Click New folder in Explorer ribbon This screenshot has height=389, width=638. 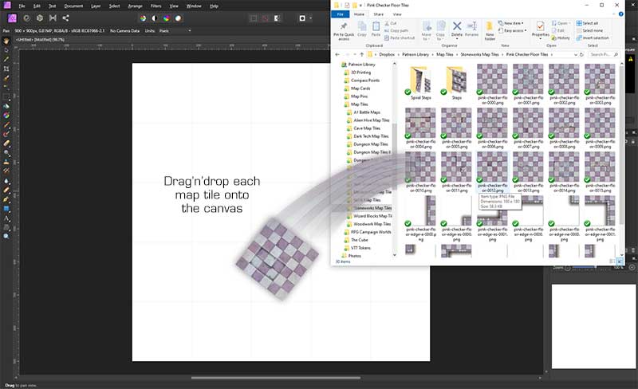(490, 31)
